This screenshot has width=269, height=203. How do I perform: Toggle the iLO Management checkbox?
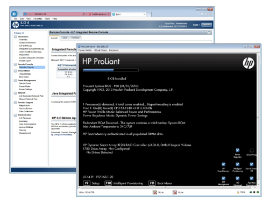pyautogui.click(x=223, y=178)
